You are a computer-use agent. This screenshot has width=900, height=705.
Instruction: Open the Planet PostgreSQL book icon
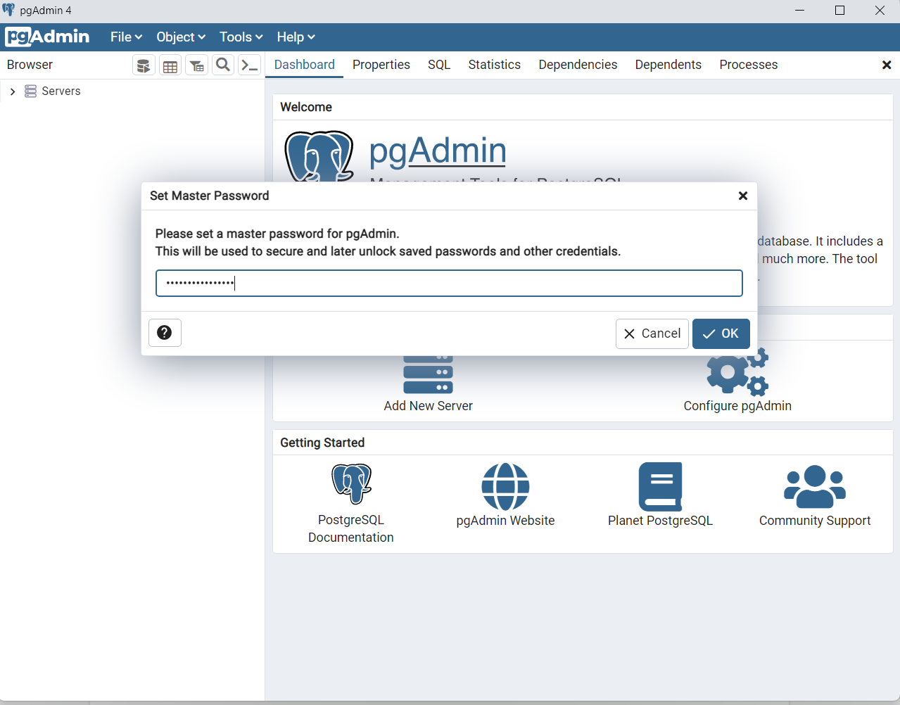[660, 486]
